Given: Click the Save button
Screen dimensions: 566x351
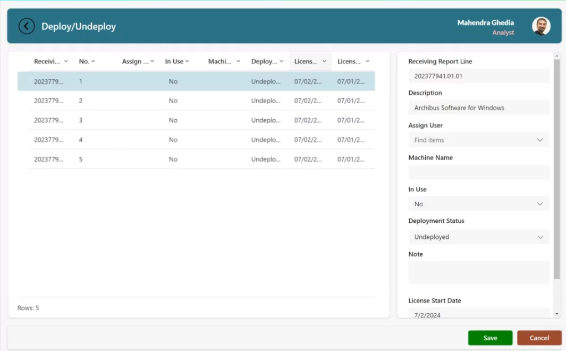Looking at the screenshot, I should tap(489, 338).
